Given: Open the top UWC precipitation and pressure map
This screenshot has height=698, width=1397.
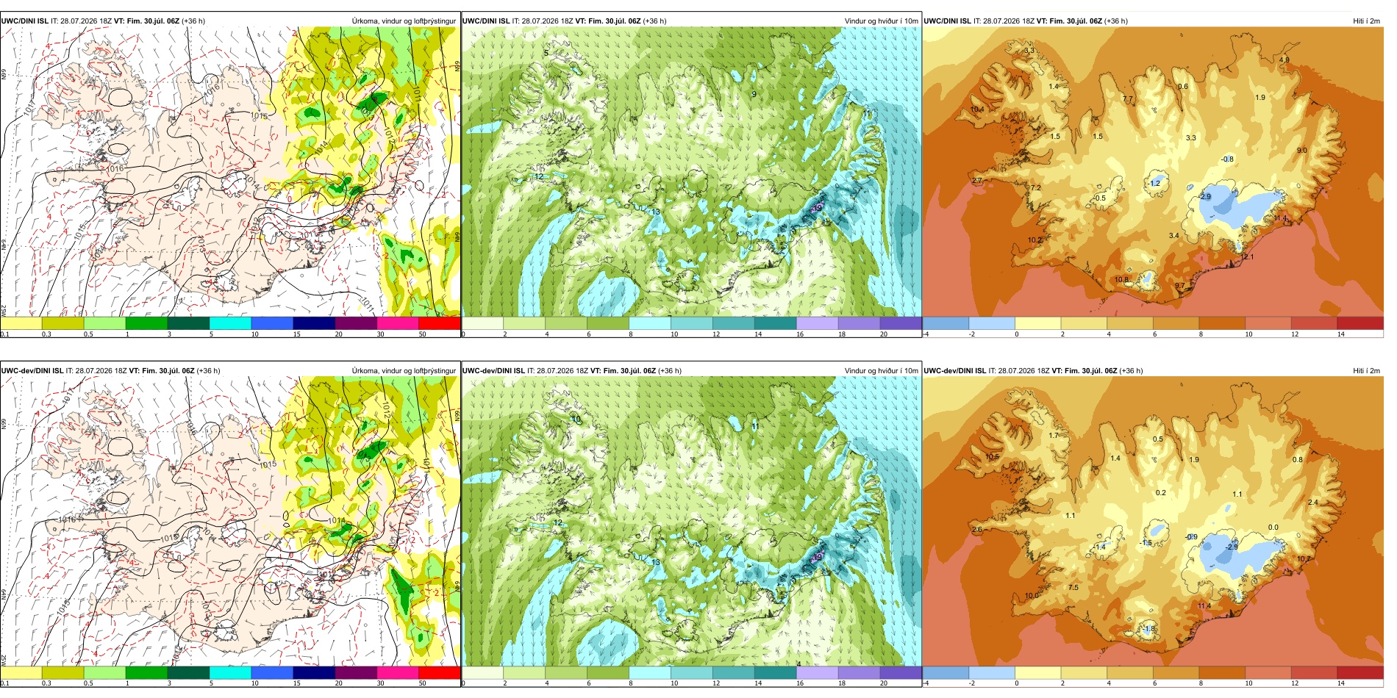Looking at the screenshot, I should click(230, 172).
